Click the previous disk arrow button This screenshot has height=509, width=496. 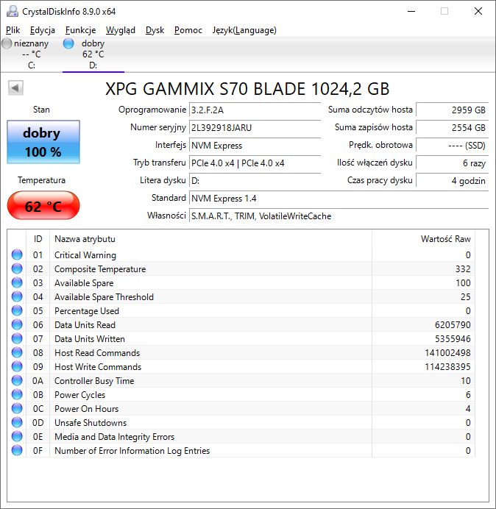[15, 88]
